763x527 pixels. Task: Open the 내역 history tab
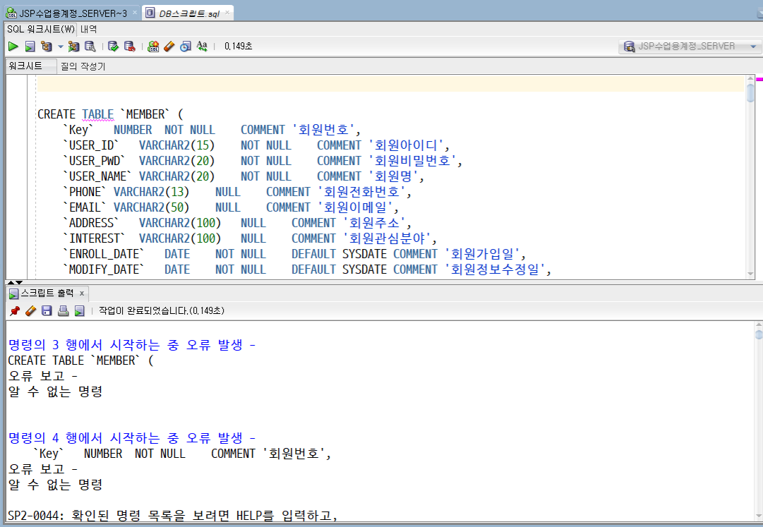(88, 29)
